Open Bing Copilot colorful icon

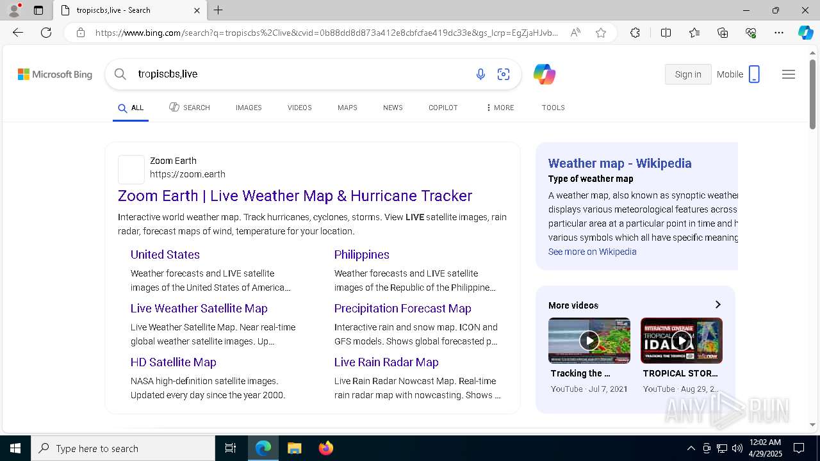545,74
